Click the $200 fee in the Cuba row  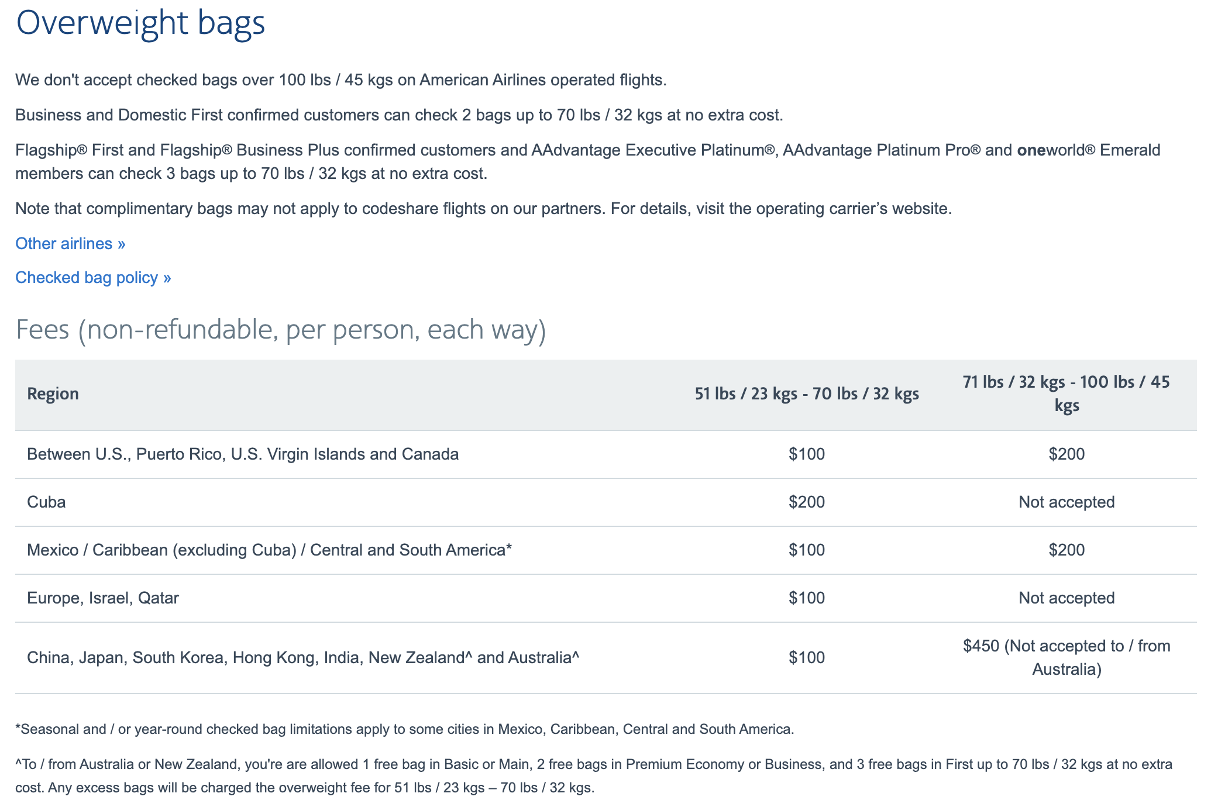(x=807, y=502)
